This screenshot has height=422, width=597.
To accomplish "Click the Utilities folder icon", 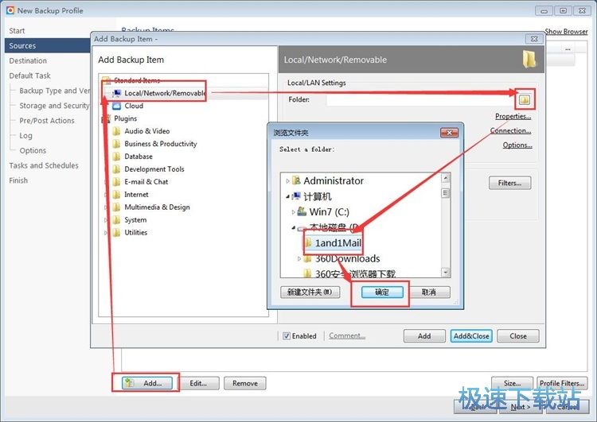I will 116,232.
